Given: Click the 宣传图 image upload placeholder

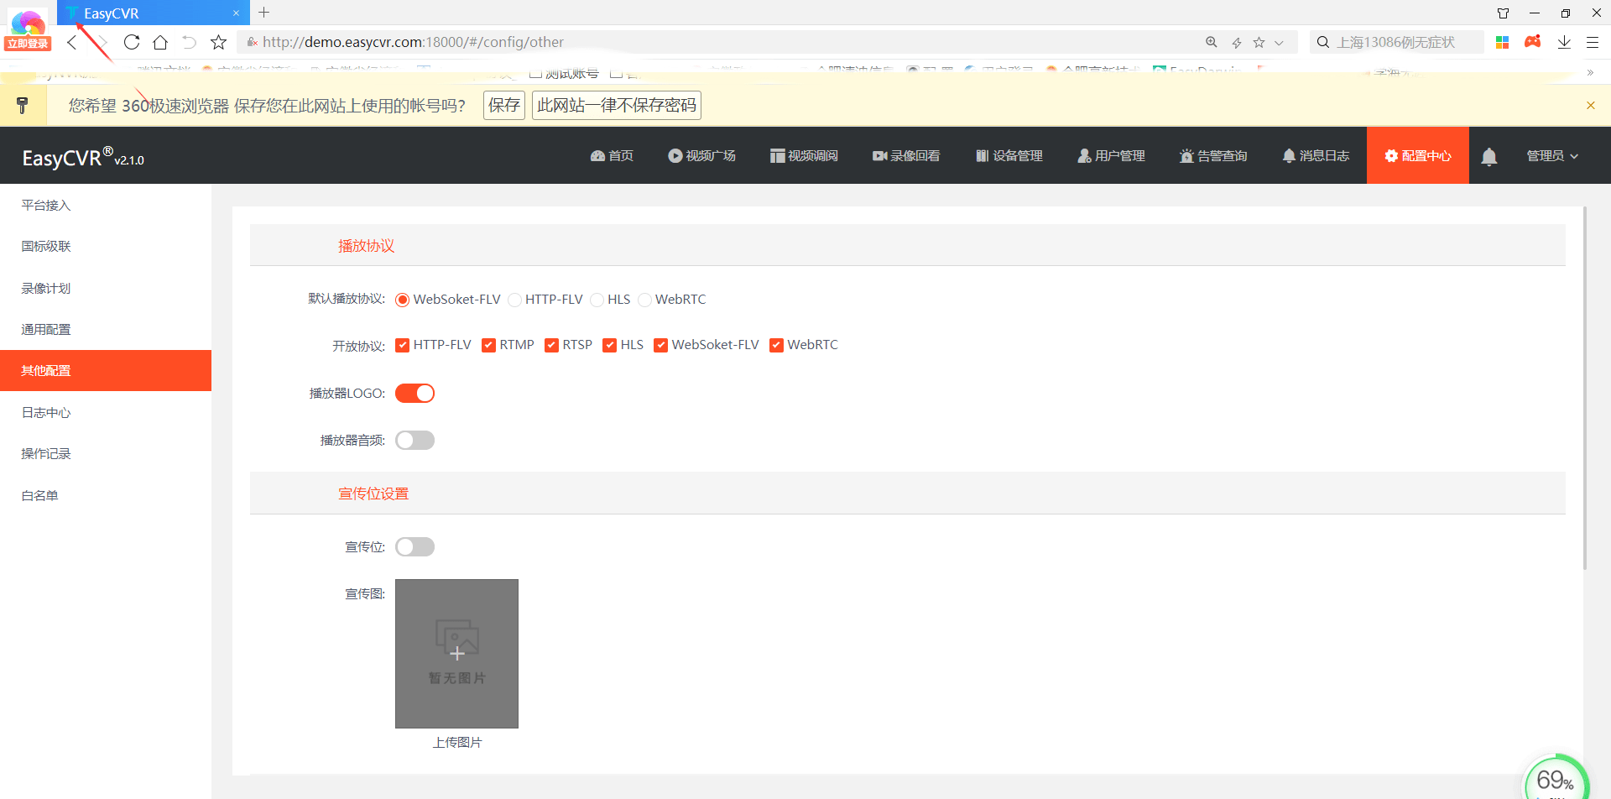Looking at the screenshot, I should coord(456,654).
